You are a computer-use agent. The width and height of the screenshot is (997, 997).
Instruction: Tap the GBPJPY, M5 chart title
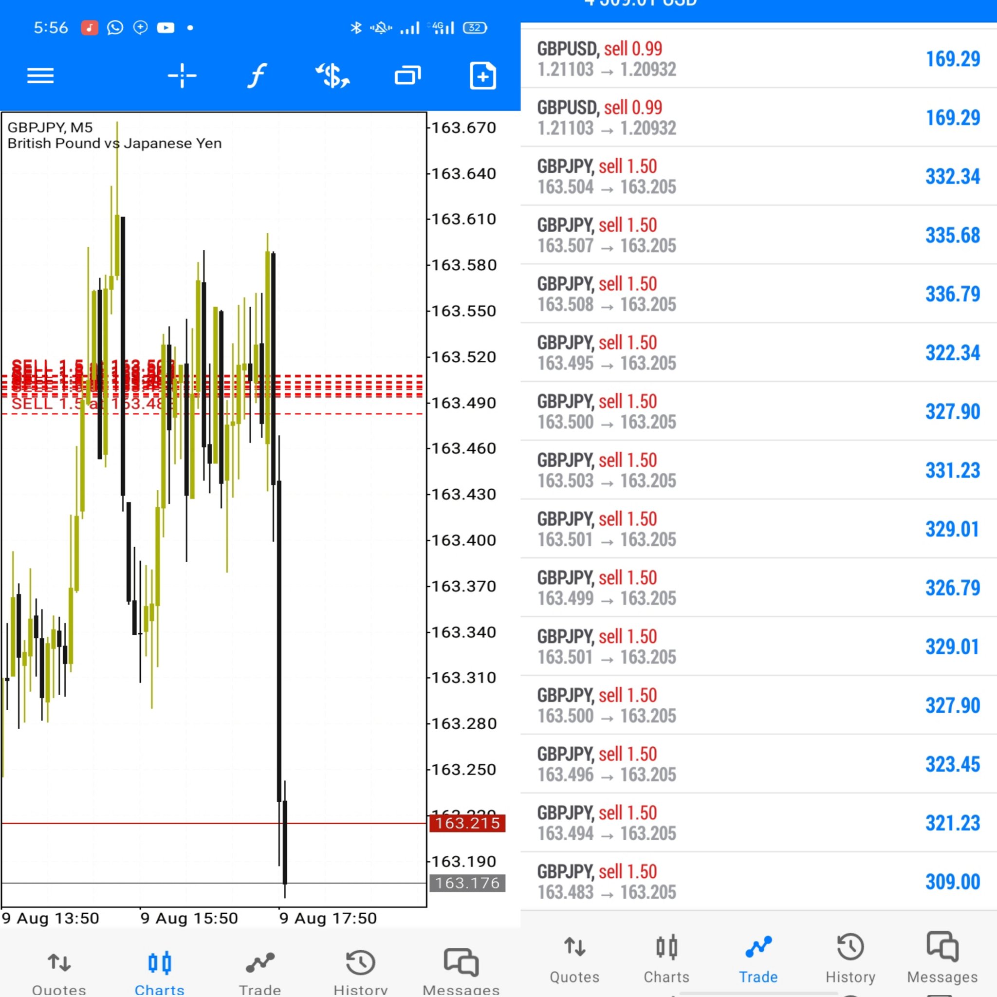(x=50, y=128)
